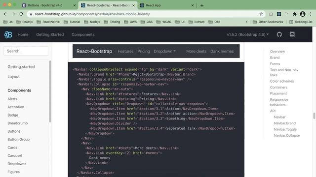Jump to Color schemes in table of contents
316x177 pixels.
point(282,81)
